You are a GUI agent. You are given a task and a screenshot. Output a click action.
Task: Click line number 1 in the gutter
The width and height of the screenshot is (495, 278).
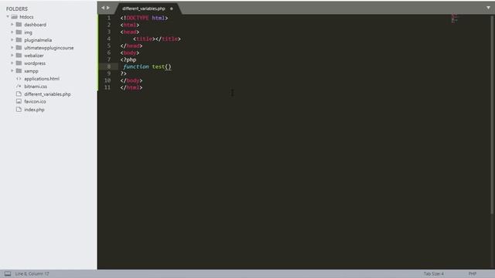pyautogui.click(x=108, y=18)
